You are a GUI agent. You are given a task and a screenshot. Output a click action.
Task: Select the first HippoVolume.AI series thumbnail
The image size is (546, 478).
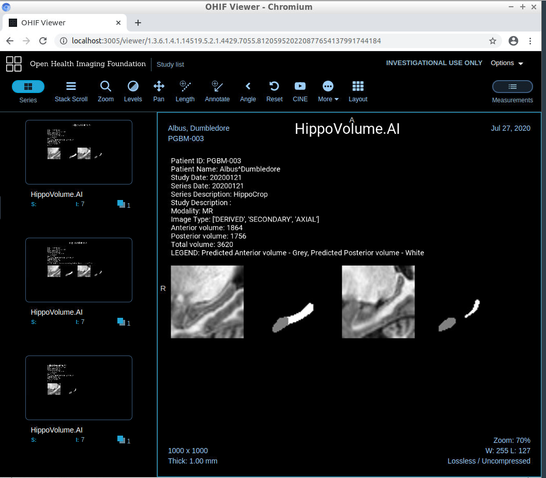[x=79, y=152]
